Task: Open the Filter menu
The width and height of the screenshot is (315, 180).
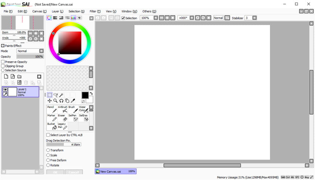Action: tap(95, 11)
